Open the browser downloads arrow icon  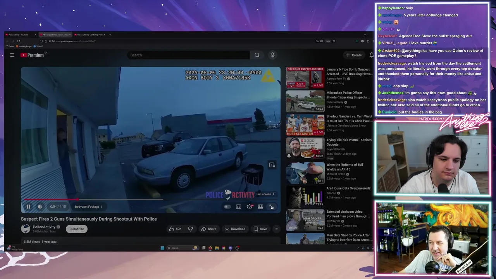(357, 41)
